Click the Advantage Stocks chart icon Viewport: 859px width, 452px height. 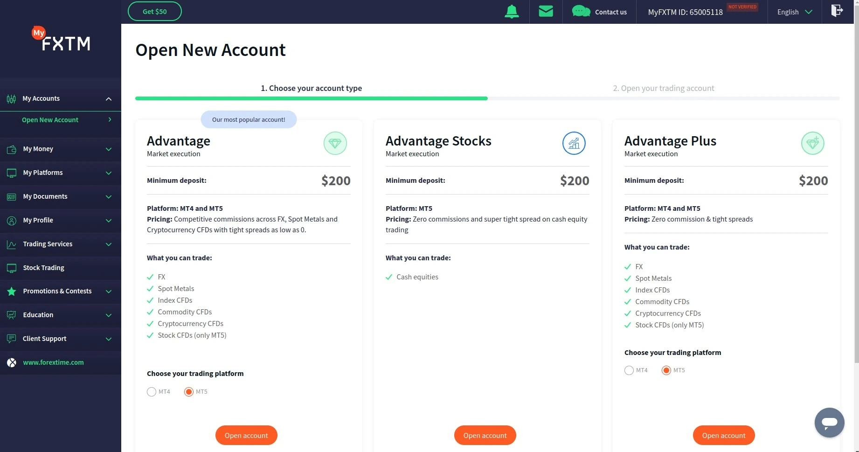[574, 143]
